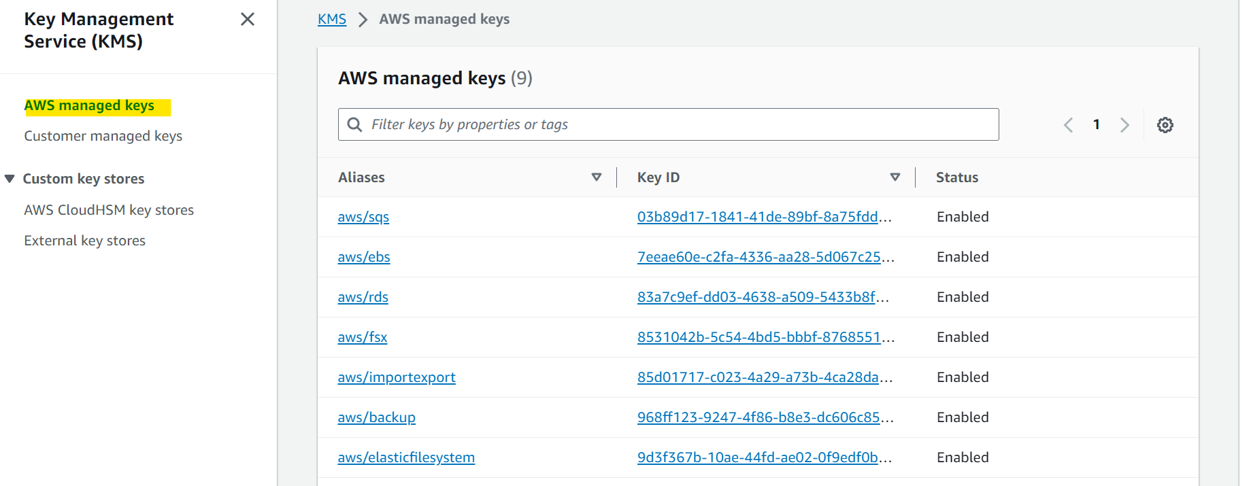
Task: Select page number 1
Action: [1097, 124]
